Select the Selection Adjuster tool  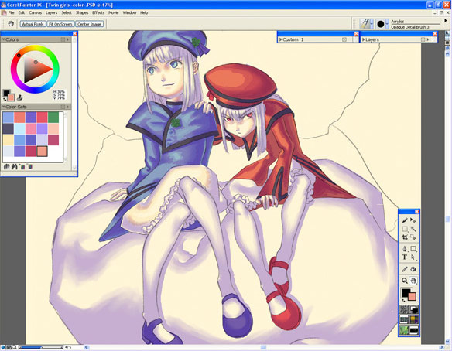click(x=413, y=237)
